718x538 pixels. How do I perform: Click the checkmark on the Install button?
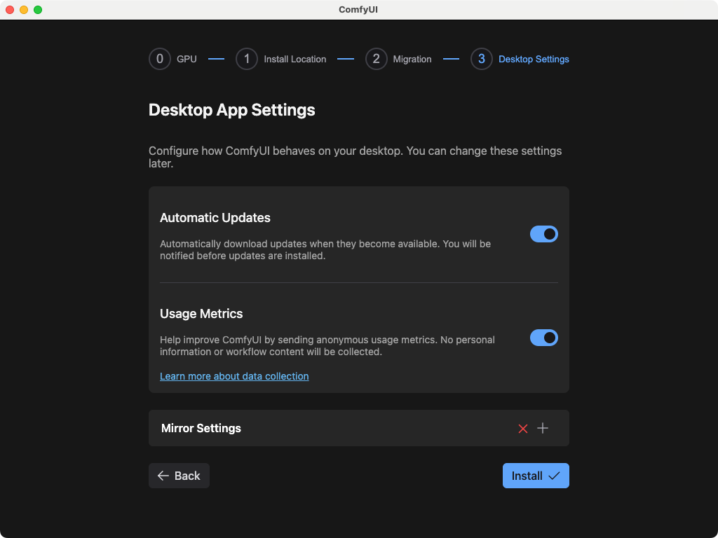(553, 476)
